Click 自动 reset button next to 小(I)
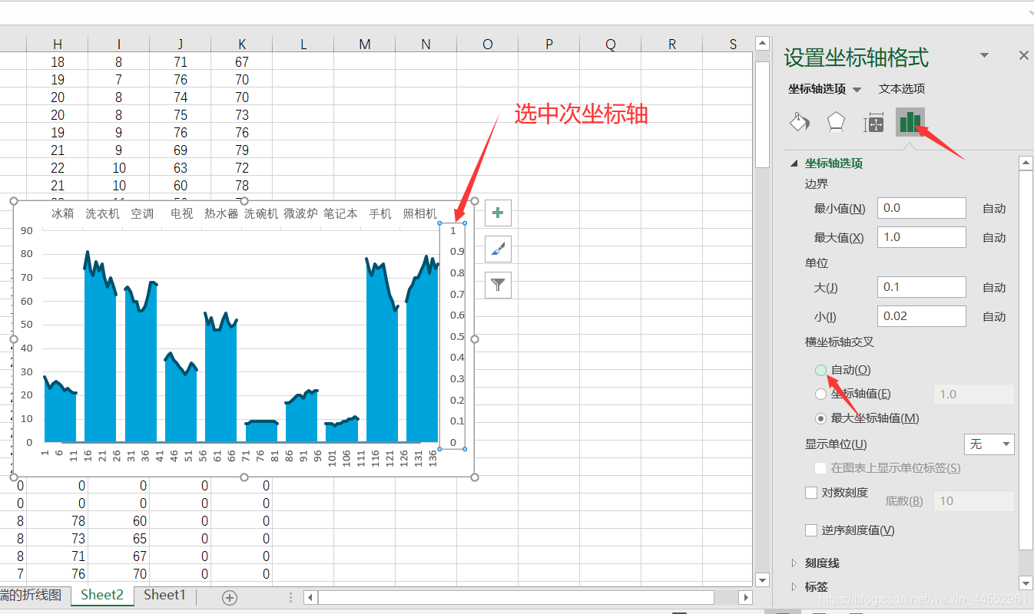 click(x=994, y=317)
